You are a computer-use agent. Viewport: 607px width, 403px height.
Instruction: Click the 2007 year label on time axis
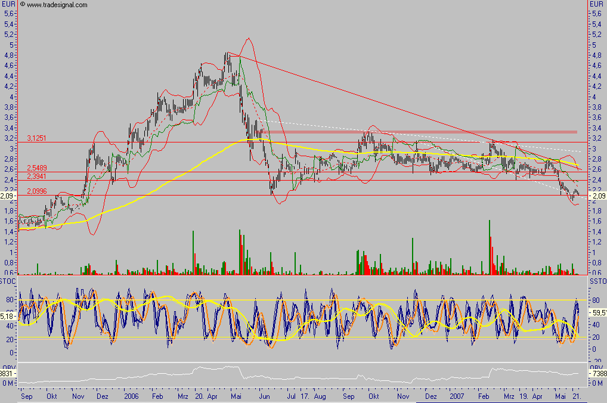click(457, 396)
